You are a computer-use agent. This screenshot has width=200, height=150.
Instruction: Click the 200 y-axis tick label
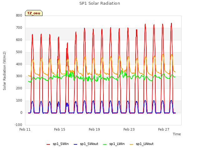coord(19,88)
